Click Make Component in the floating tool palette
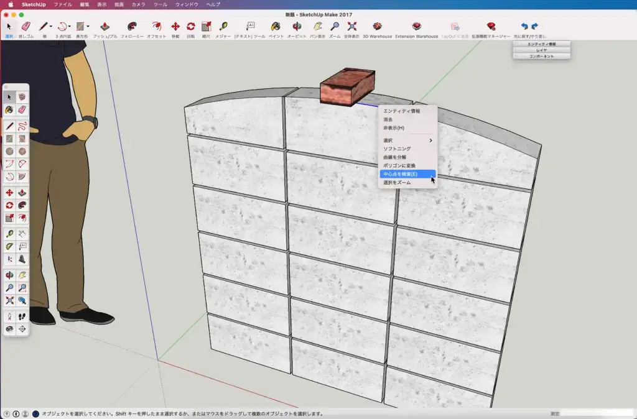Viewport: 637px width, 419px height. [22, 97]
